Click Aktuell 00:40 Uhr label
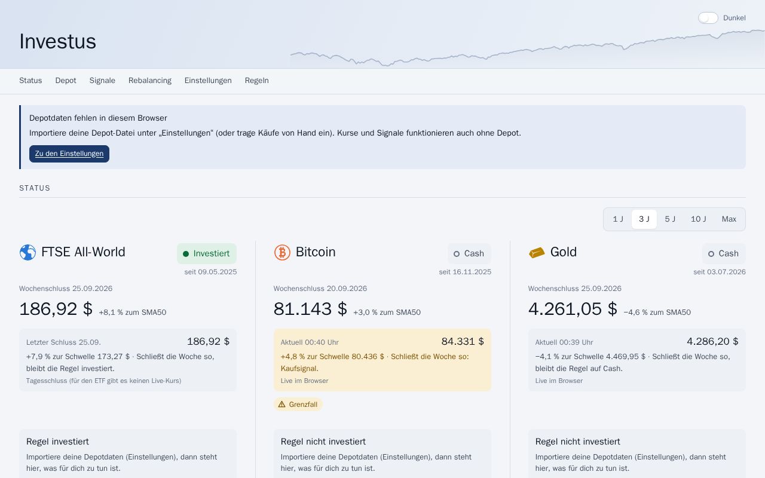This screenshot has width=765, height=478. click(310, 342)
